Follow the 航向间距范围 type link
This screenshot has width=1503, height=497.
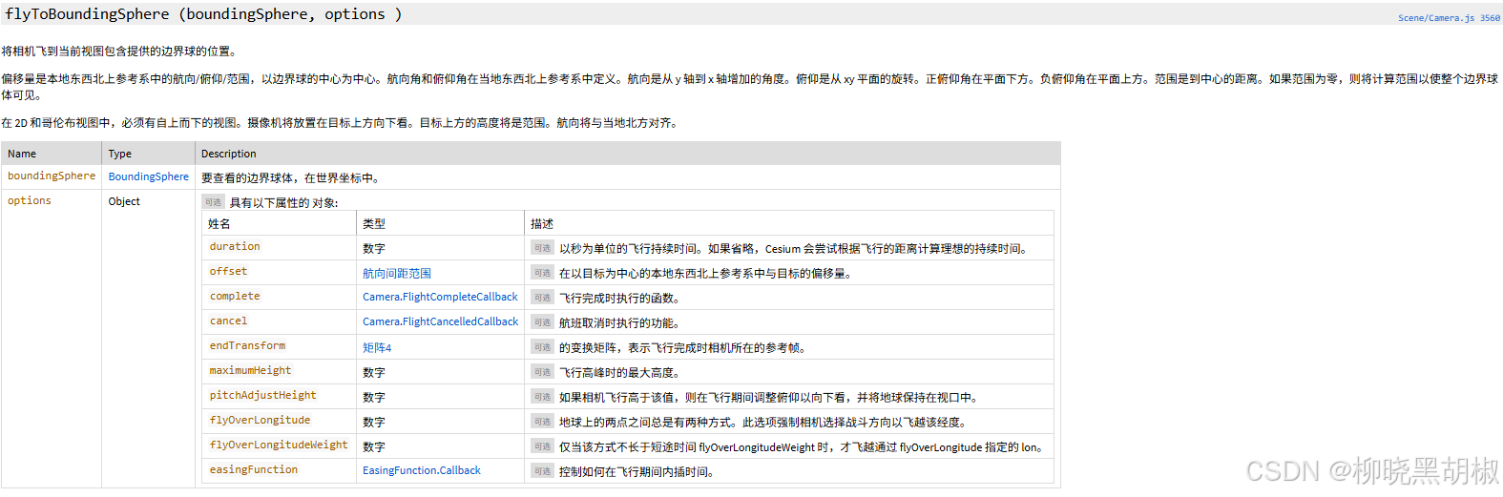[397, 274]
